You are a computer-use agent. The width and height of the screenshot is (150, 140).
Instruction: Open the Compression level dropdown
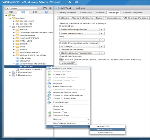click(102, 53)
